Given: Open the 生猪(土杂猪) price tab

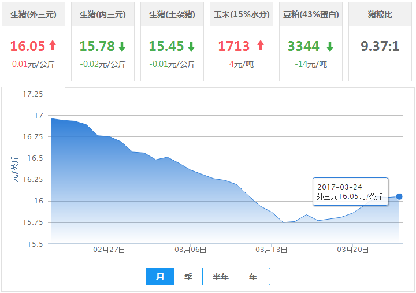Looking at the screenshot, I should coord(172,14).
